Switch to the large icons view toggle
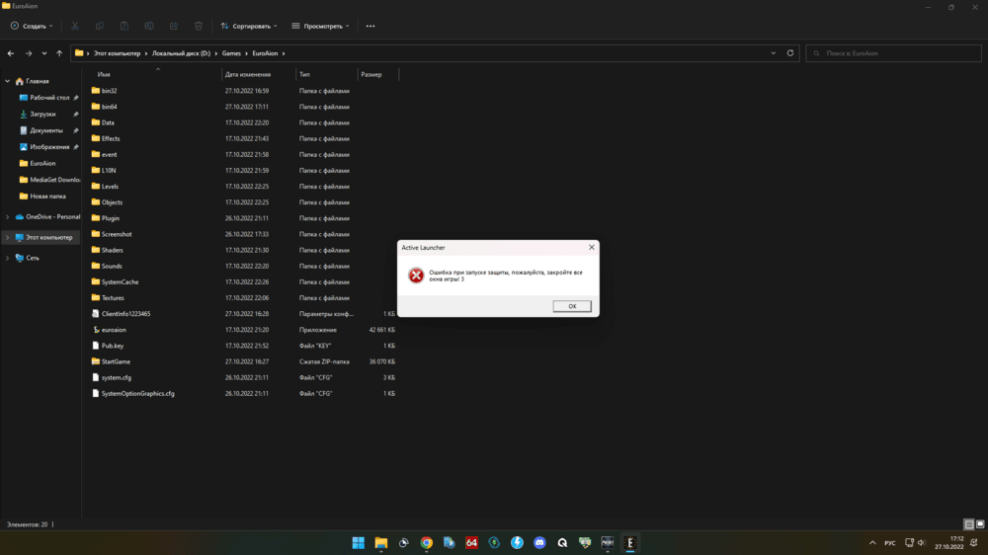 980,524
